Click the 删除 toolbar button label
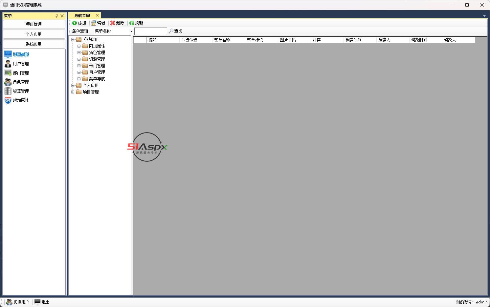 (120, 23)
